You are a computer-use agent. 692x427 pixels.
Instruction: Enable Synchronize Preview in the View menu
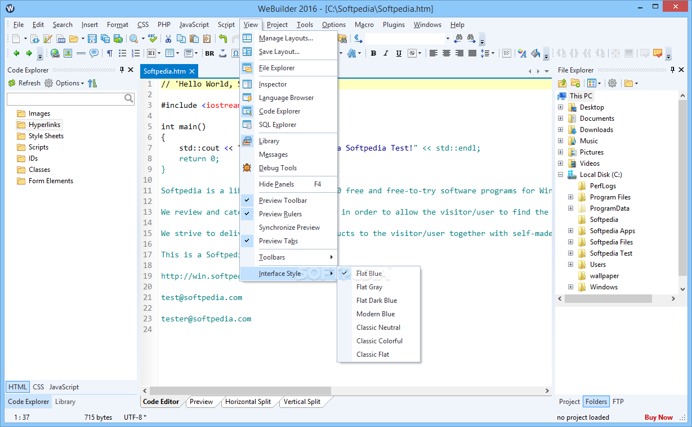288,228
